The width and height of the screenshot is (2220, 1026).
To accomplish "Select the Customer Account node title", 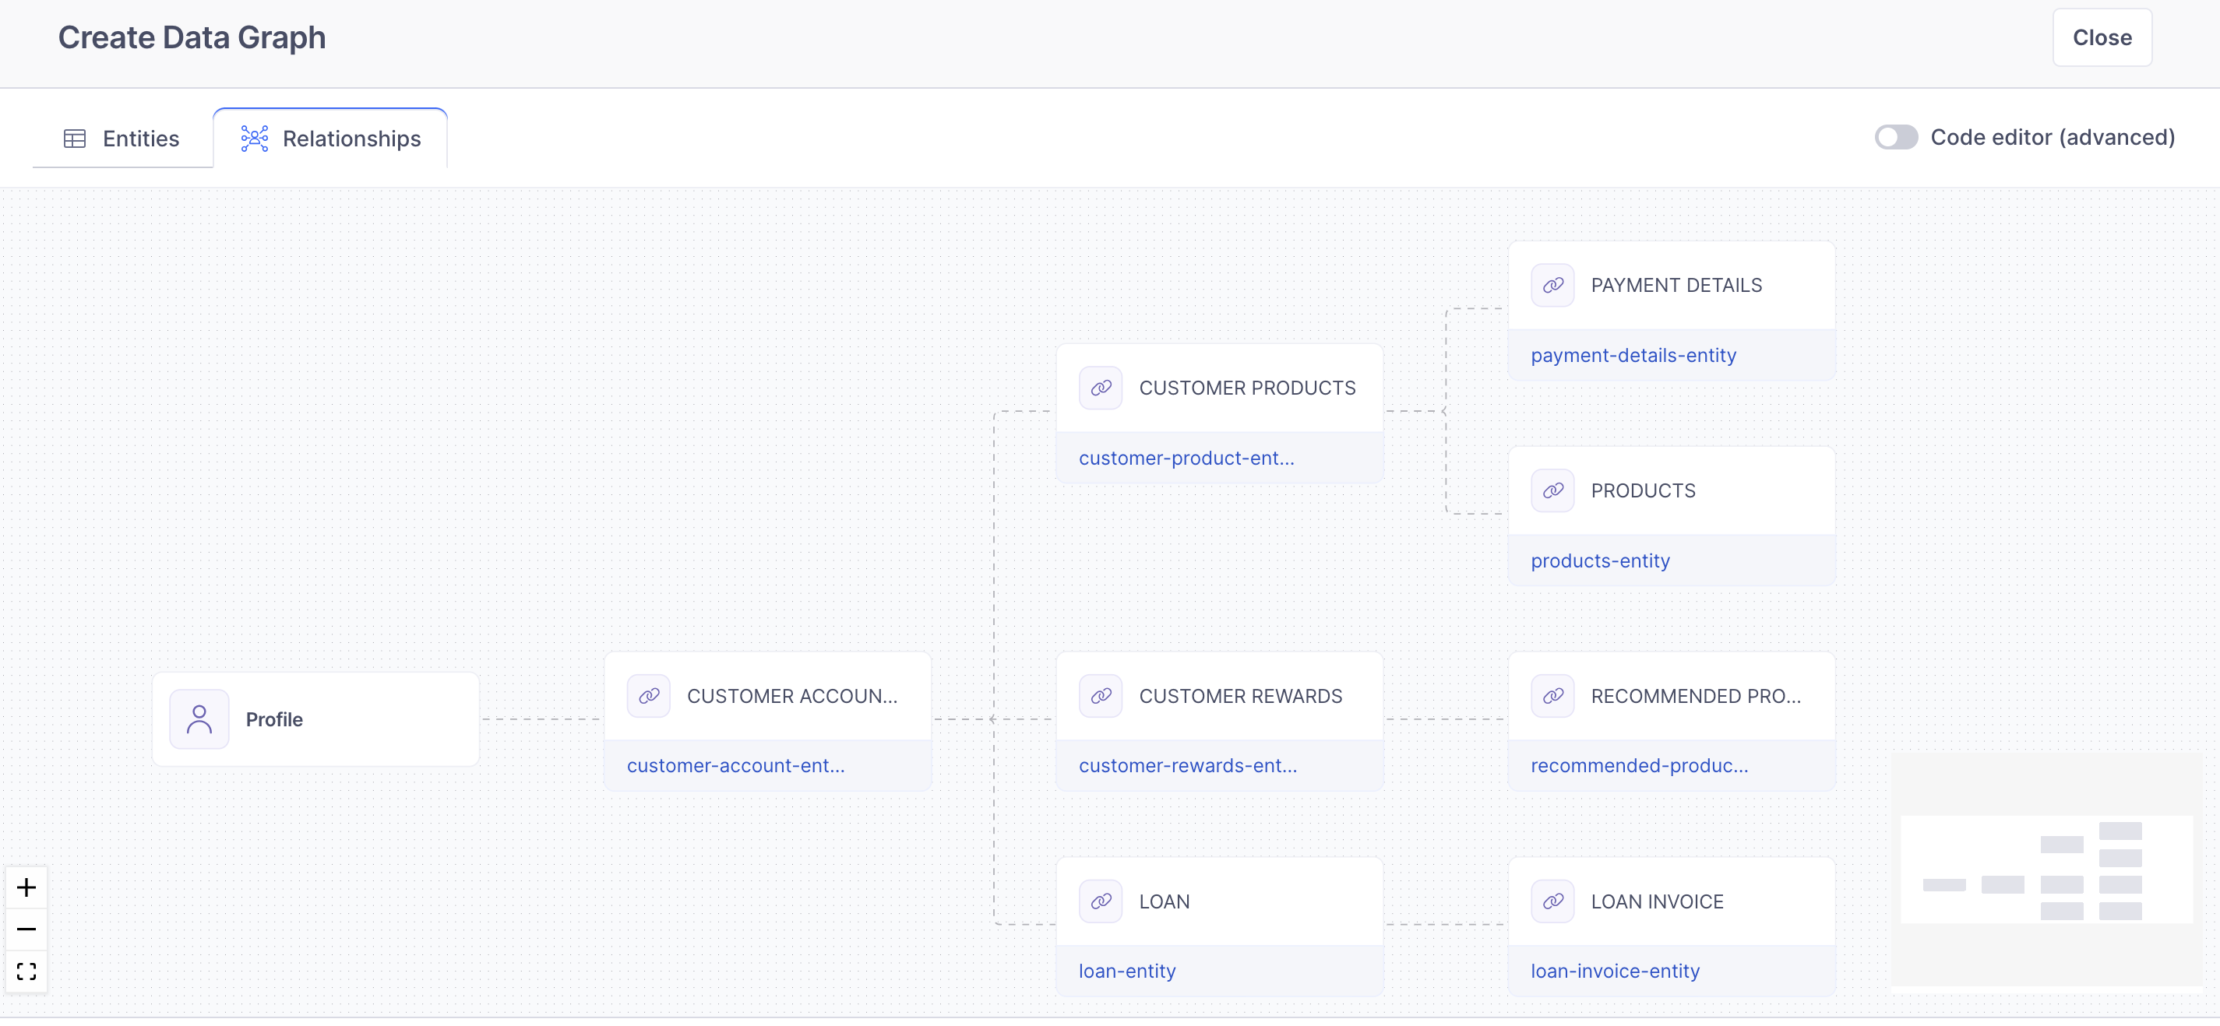I will point(791,696).
